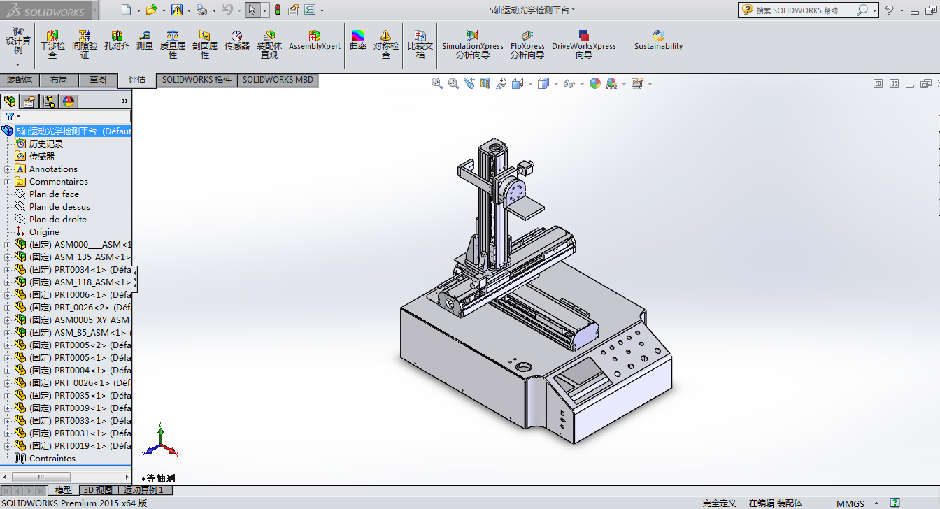Open Mass Properties (质量属性)
Image resolution: width=940 pixels, height=509 pixels.
[x=173, y=42]
